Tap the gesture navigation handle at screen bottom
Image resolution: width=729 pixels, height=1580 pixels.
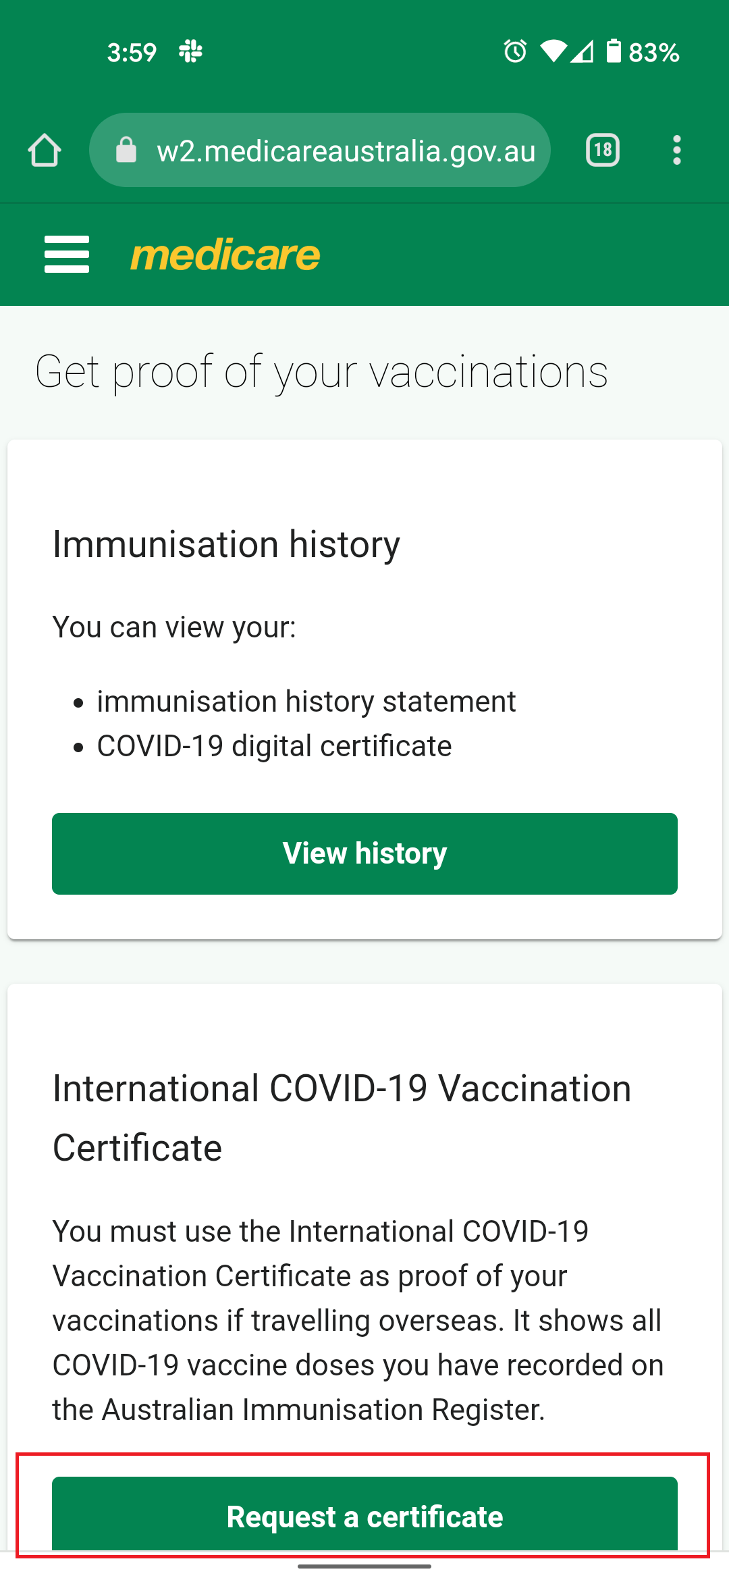364,1566
